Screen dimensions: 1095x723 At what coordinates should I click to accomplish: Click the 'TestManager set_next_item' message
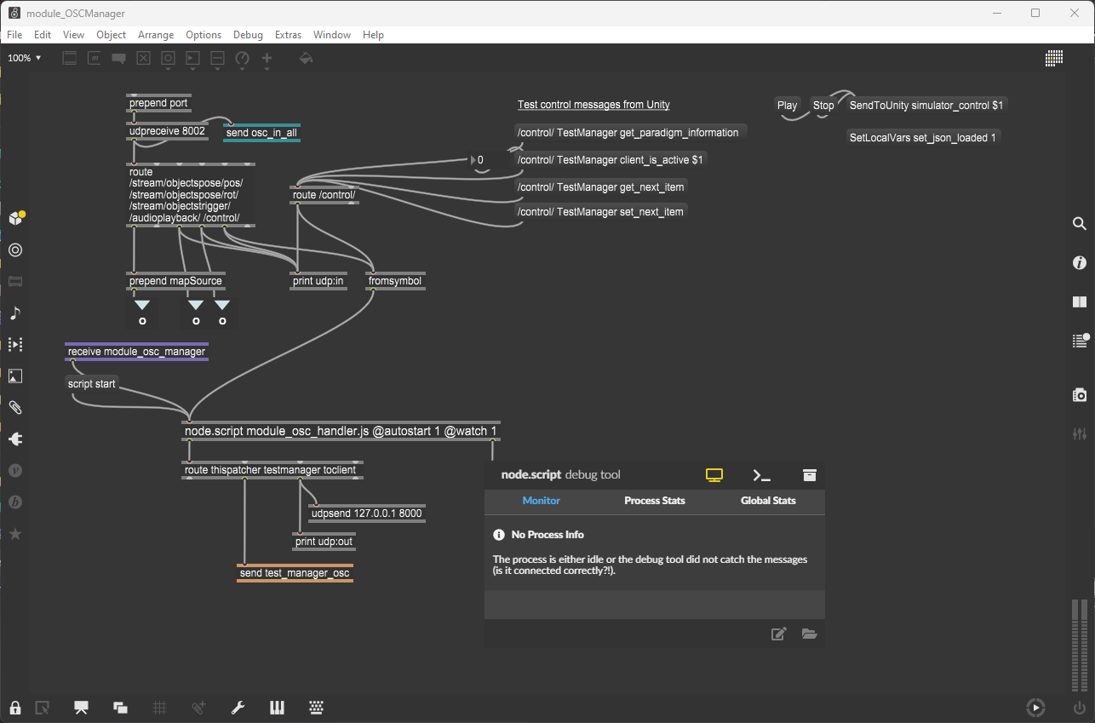[600, 211]
